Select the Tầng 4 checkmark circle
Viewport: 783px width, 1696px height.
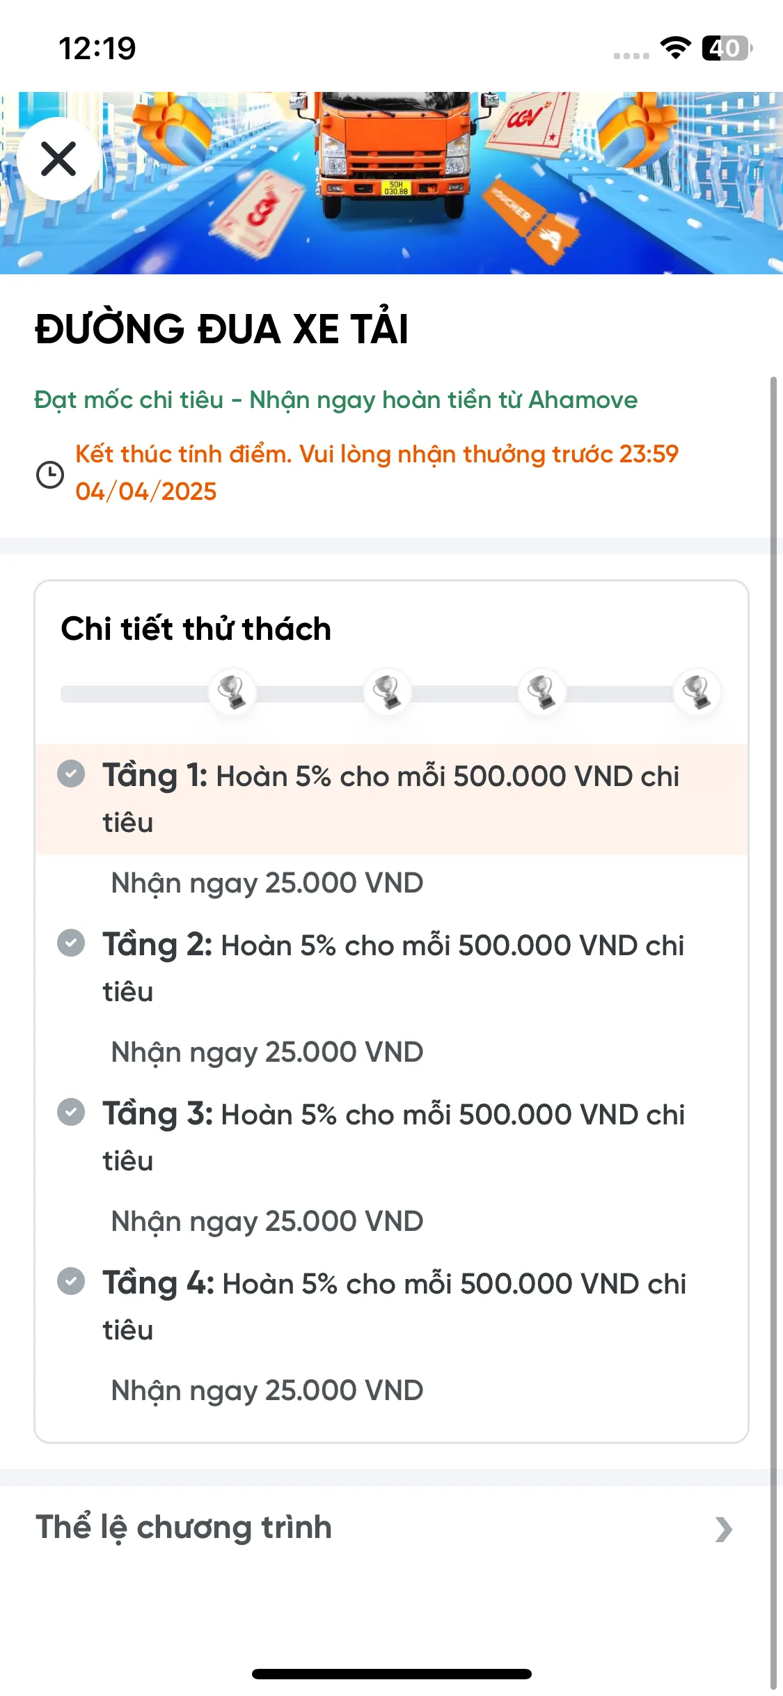(71, 1281)
